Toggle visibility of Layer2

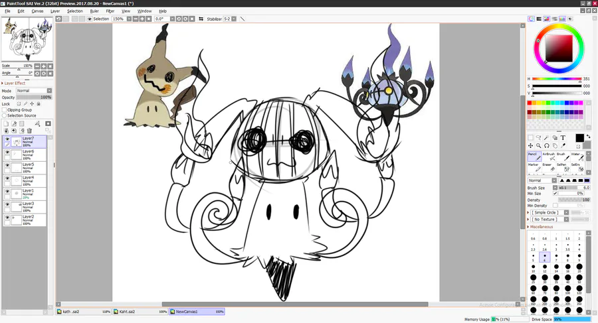point(7,218)
